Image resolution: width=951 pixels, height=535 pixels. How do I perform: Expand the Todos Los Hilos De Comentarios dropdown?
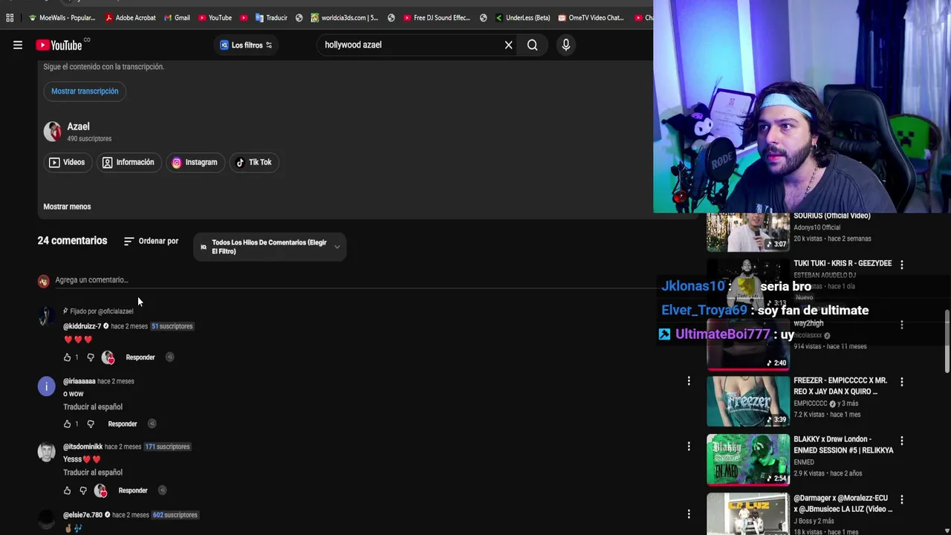(270, 247)
